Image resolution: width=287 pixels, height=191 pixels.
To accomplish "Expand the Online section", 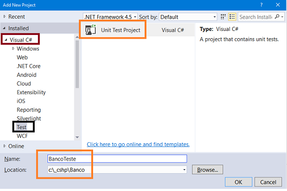I will 5,146.
